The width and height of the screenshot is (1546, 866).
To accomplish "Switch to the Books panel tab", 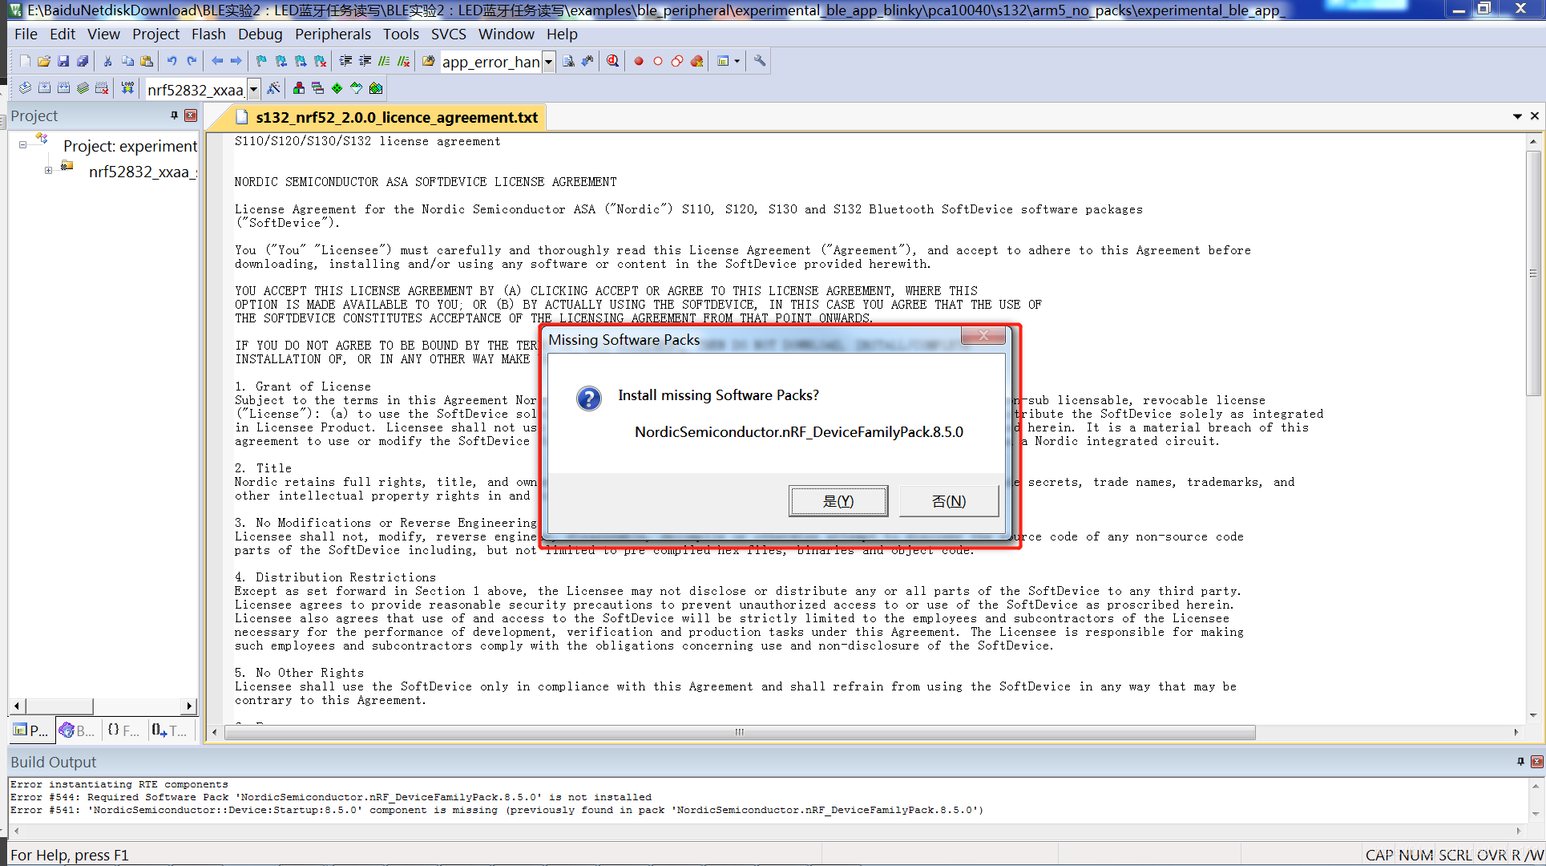I will click(77, 730).
